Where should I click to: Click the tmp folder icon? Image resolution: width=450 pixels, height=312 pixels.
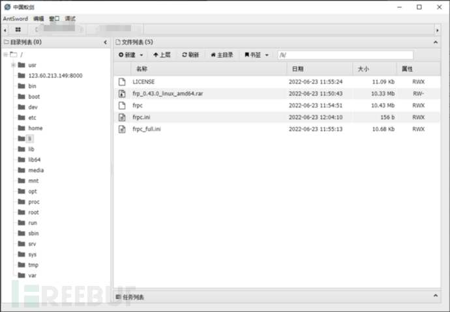tap(22, 264)
